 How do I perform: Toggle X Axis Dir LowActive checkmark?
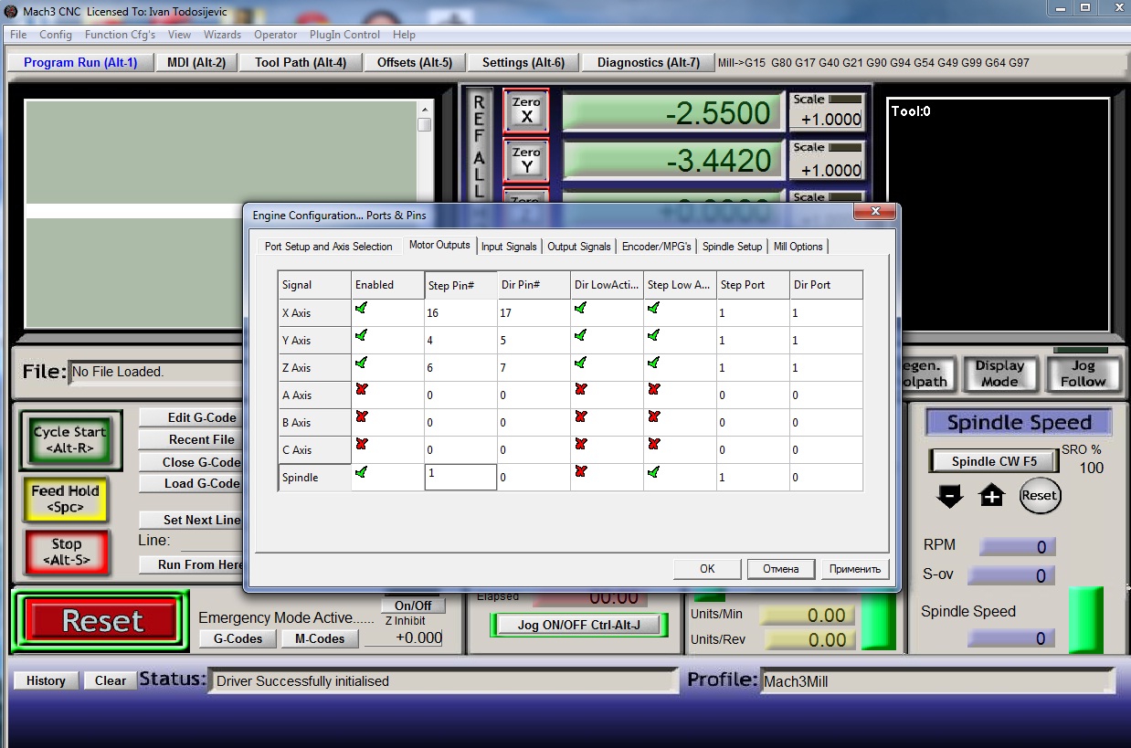click(580, 309)
